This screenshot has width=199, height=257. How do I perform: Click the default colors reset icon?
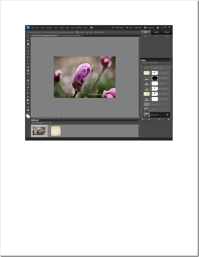(x=27, y=113)
